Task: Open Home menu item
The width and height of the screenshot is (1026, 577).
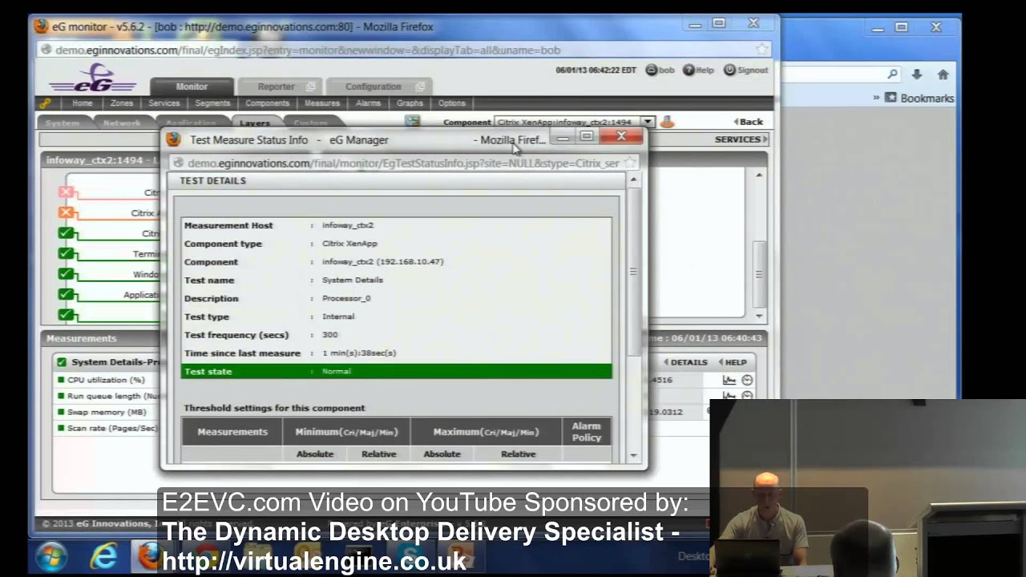Action: pyautogui.click(x=83, y=103)
